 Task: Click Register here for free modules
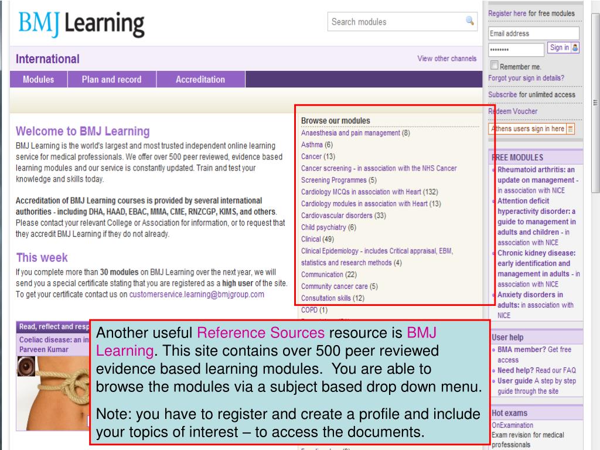531,13
